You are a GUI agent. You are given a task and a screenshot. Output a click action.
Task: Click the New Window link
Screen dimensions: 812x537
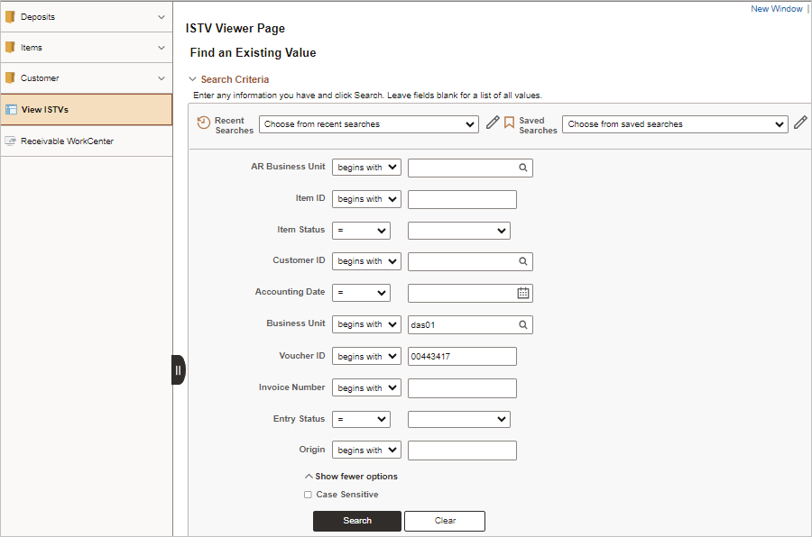[x=776, y=9]
